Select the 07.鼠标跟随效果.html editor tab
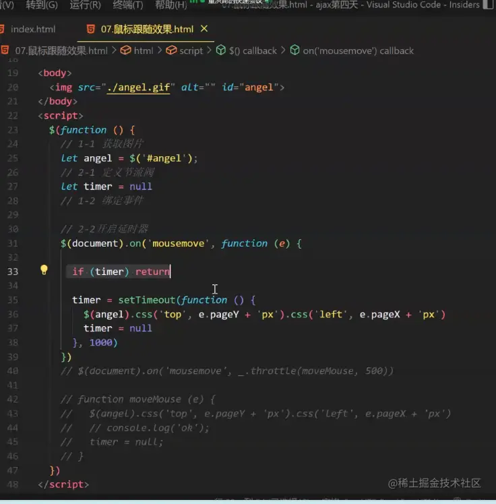 pyautogui.click(x=147, y=29)
